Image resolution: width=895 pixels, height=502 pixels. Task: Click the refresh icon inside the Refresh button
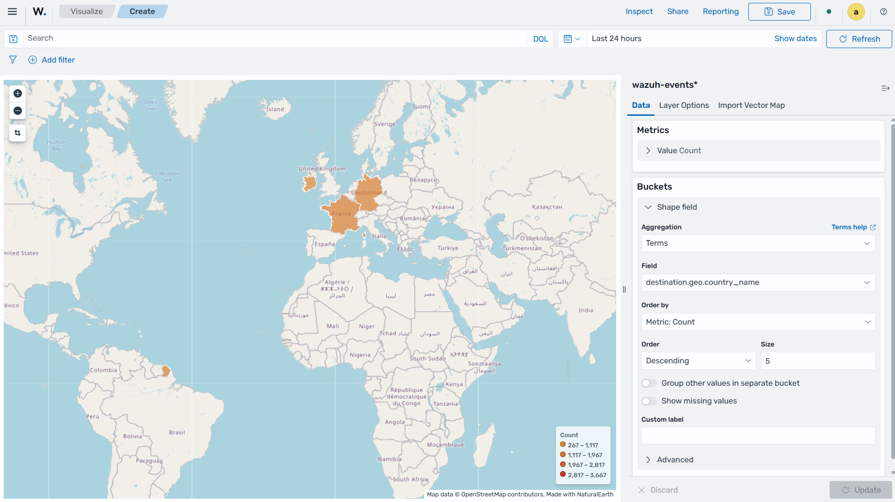843,39
